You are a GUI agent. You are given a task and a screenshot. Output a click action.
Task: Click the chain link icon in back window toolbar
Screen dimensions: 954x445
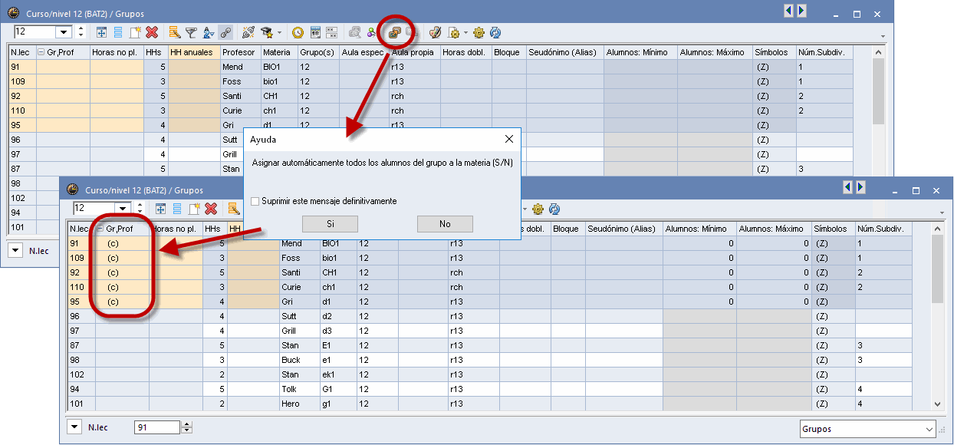pos(225,32)
